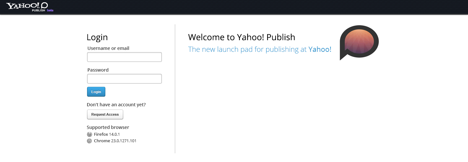The height and width of the screenshot is (162, 468).
Task: Focus the Username or email field
Action: click(x=124, y=57)
